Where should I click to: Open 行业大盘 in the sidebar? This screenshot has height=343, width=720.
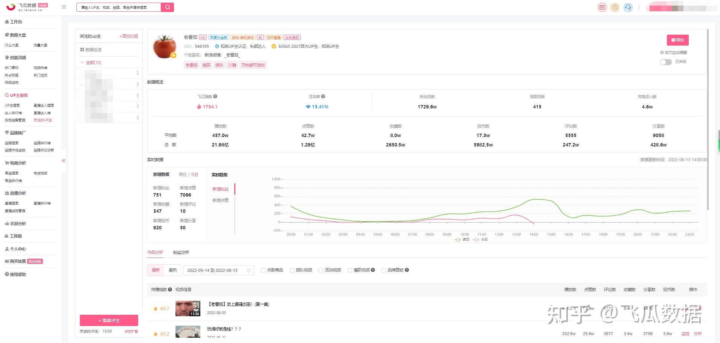[12, 45]
